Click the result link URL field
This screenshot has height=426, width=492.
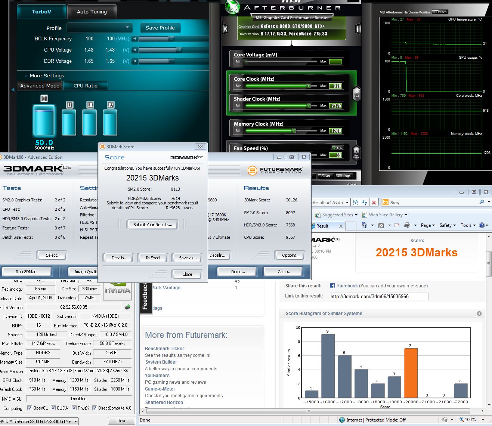(x=378, y=296)
